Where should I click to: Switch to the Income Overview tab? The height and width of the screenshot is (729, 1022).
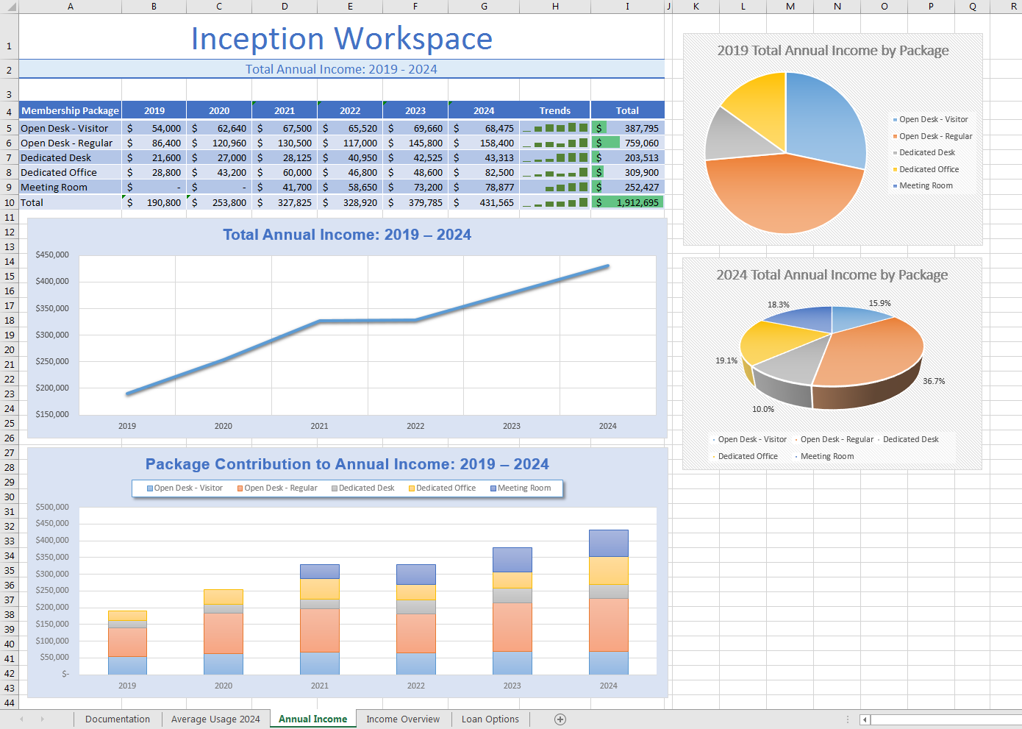[402, 719]
